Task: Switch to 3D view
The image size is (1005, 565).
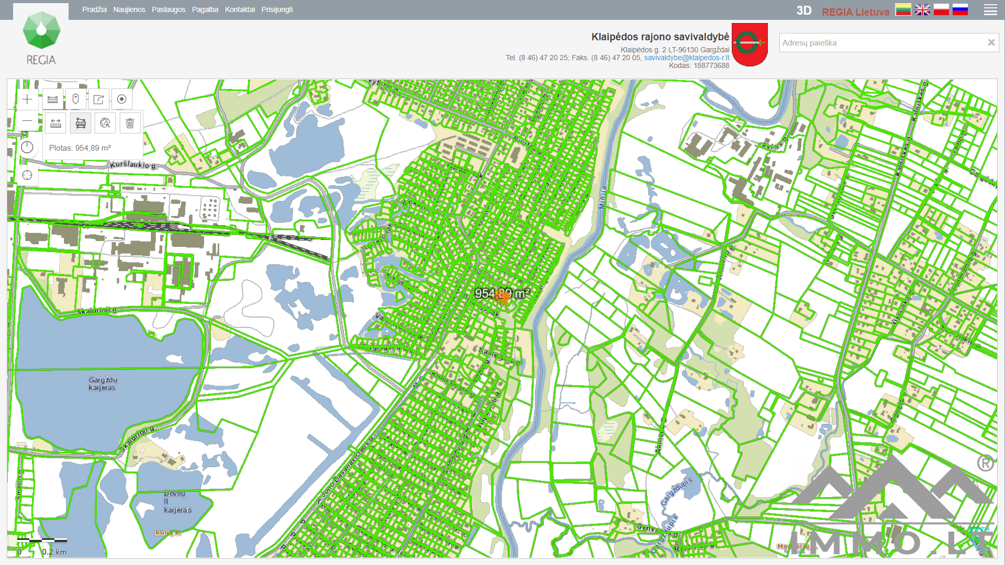Action: 804,10
